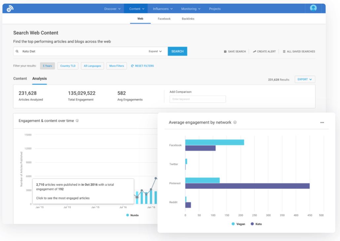Click the blue SEARCH button
This screenshot has height=241, width=340.
tap(177, 51)
